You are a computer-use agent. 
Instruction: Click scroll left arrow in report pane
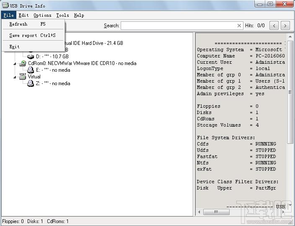[199, 212]
